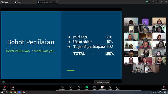The image size is (168, 94).
Task: Expand chat options arrow next to Chat
Action: (x=74, y=87)
